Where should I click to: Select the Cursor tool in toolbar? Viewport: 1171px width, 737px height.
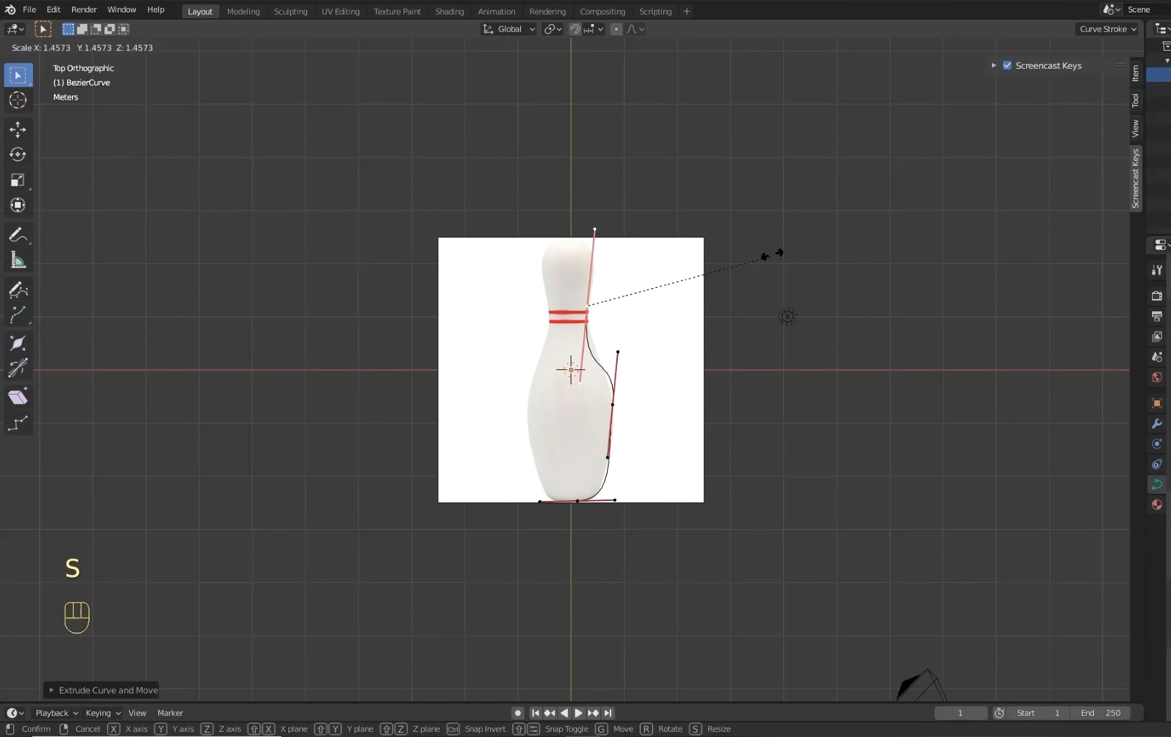(18, 100)
